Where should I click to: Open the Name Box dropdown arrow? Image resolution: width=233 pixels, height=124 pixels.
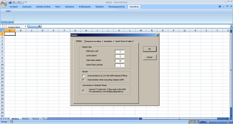[x=25, y=26]
